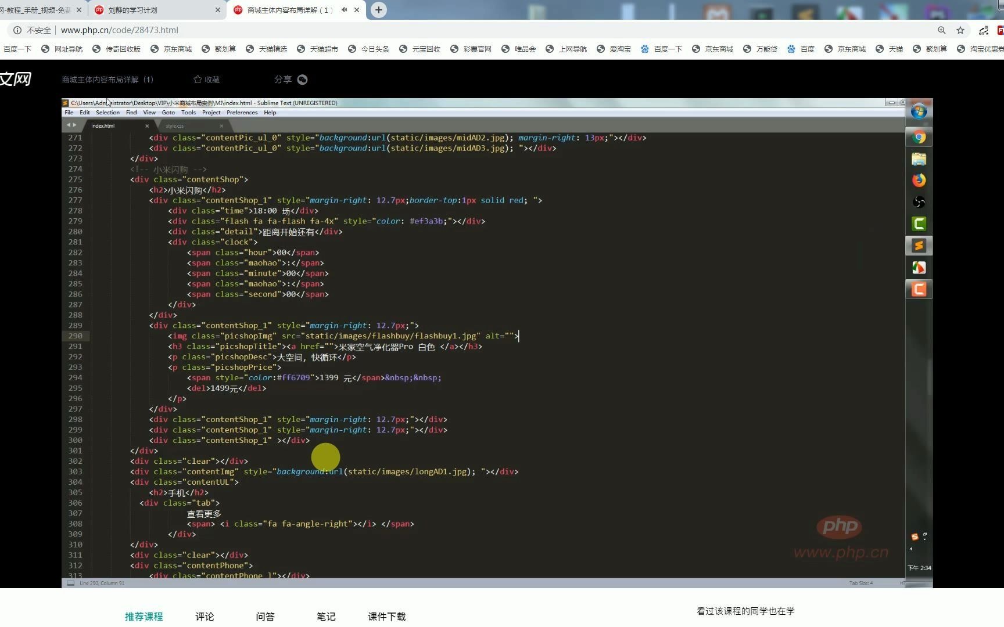Open file explorer folder icon in video taskbar
Screen dimensions: 1004x627
(919, 158)
